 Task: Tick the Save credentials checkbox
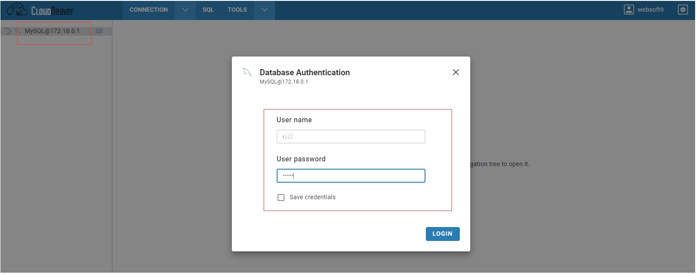281,197
